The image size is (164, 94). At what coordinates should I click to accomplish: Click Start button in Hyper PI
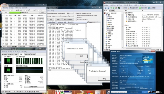pyautogui.click(x=51, y=19)
